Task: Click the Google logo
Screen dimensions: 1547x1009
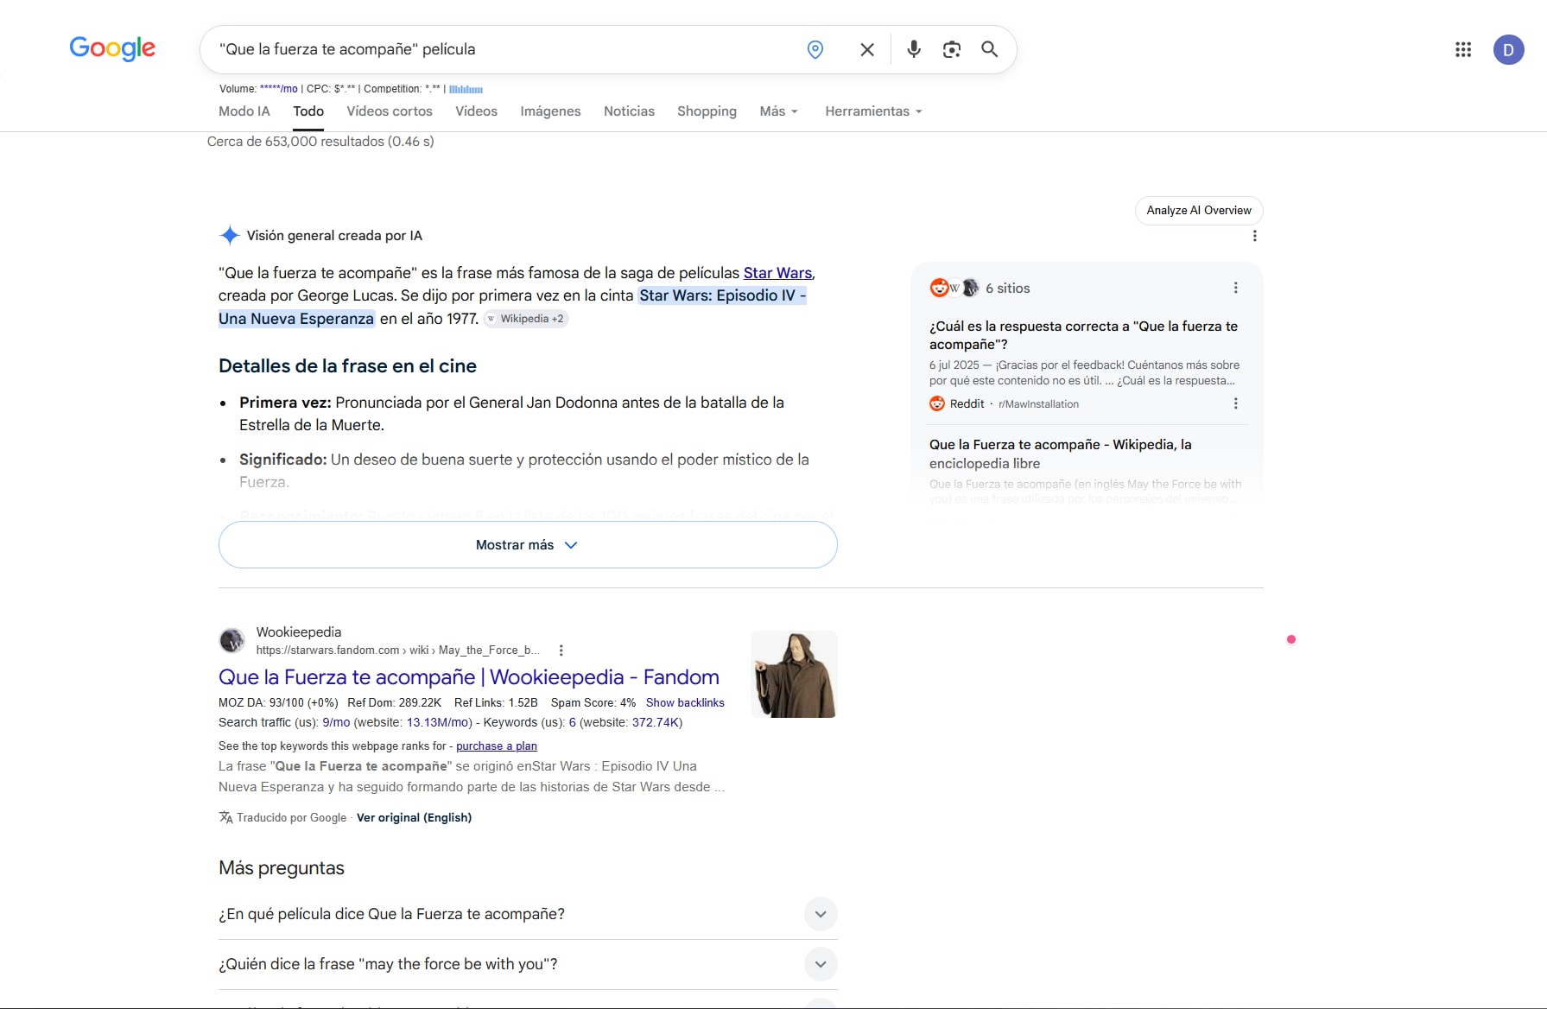Action: coord(112,48)
